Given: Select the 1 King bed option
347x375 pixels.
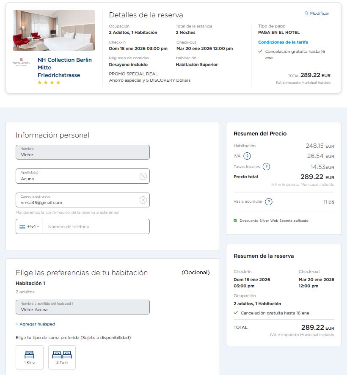Looking at the screenshot, I should tap(30, 357).
